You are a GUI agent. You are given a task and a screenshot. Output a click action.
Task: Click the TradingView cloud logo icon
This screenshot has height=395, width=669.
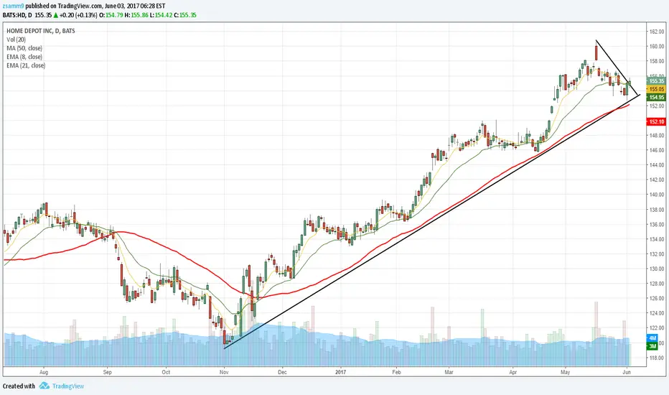click(x=45, y=386)
